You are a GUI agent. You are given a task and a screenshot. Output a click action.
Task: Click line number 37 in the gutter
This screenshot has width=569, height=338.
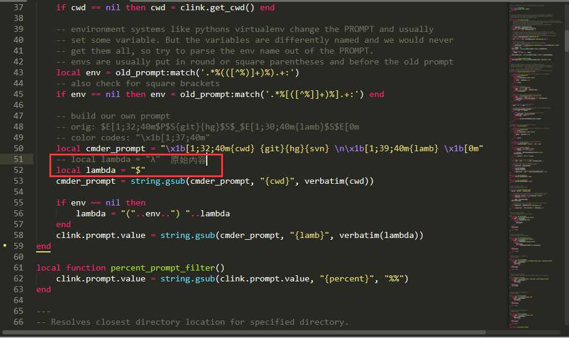(19, 7)
